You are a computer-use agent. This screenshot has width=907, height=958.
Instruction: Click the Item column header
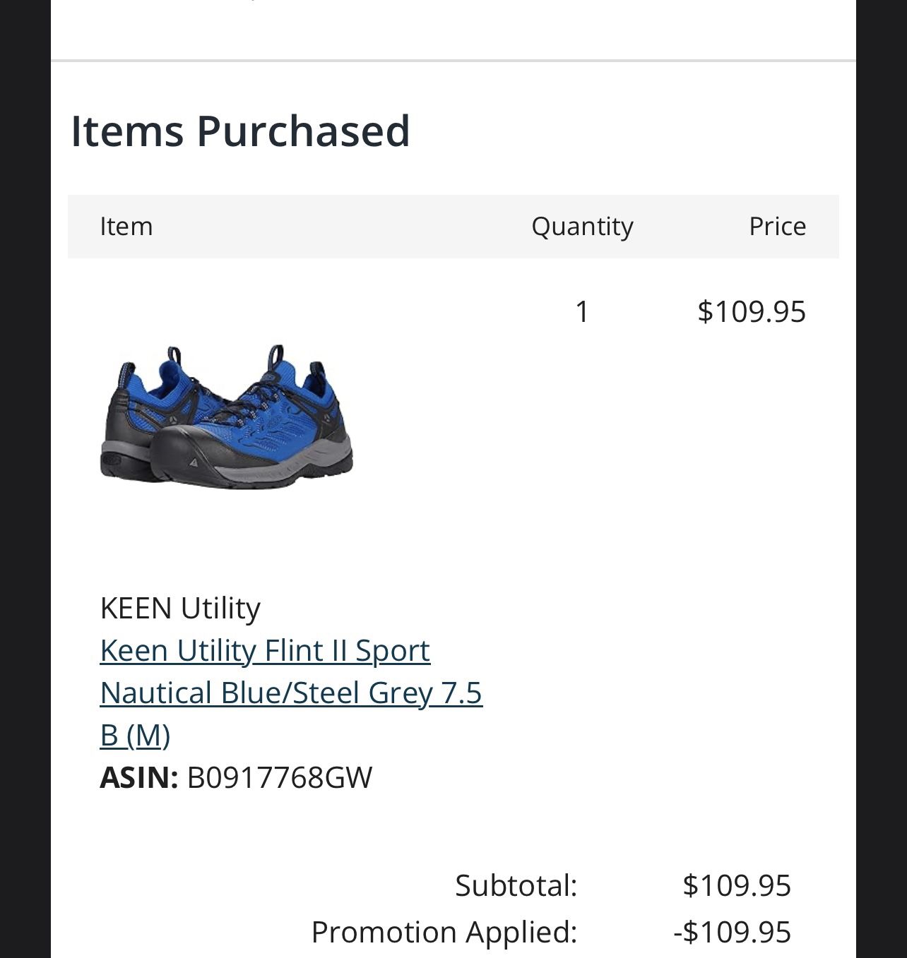(x=126, y=227)
